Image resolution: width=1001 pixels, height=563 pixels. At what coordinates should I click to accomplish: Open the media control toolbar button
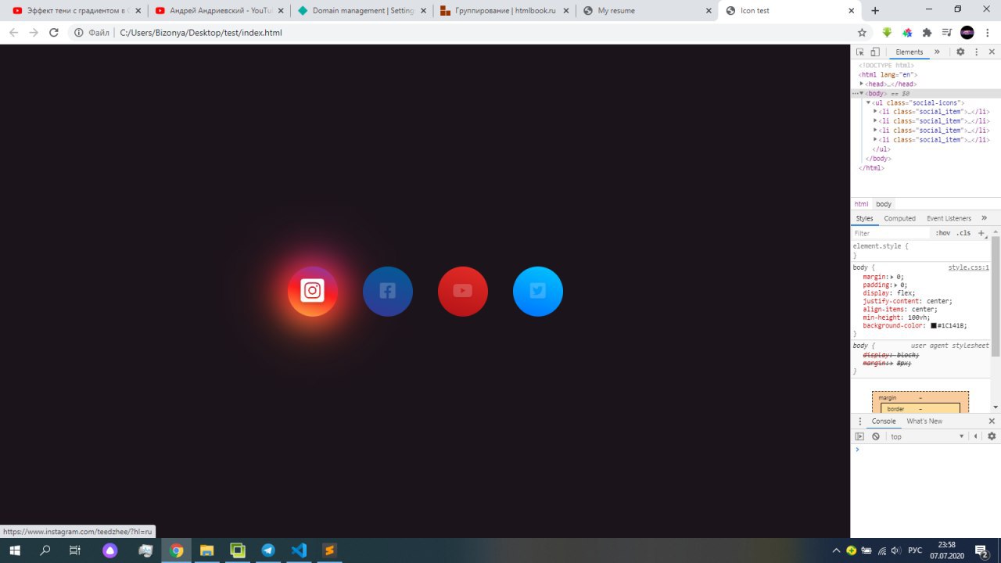[947, 33]
